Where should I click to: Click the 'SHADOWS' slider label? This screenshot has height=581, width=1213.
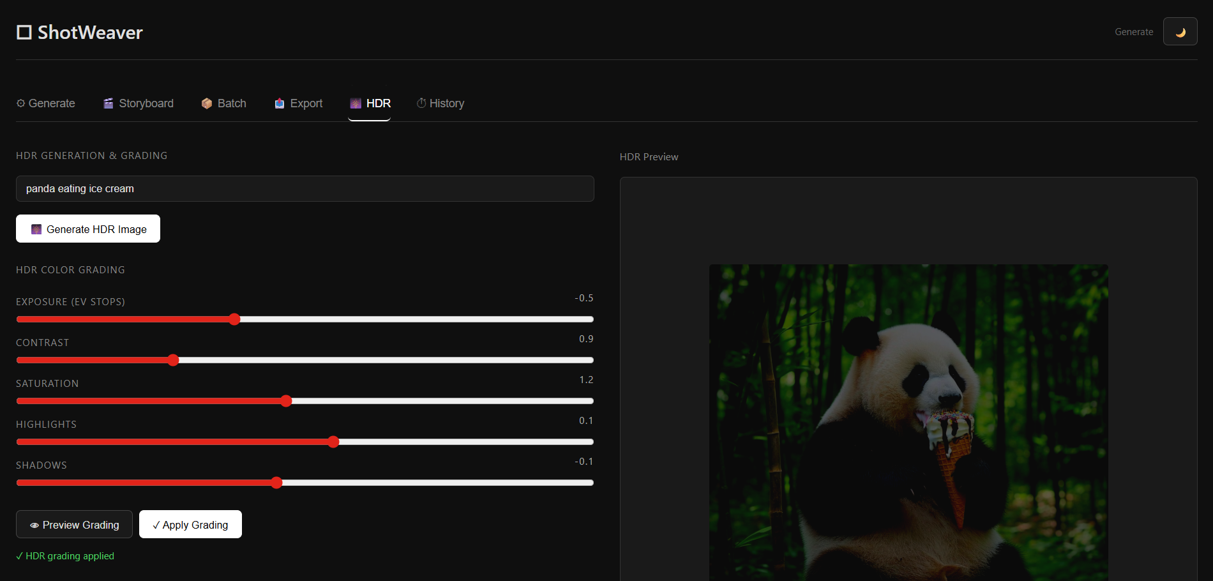[x=41, y=465]
